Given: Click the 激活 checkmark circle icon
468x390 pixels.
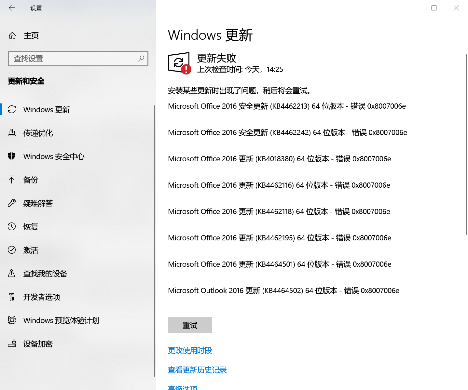Looking at the screenshot, I should tap(12, 250).
